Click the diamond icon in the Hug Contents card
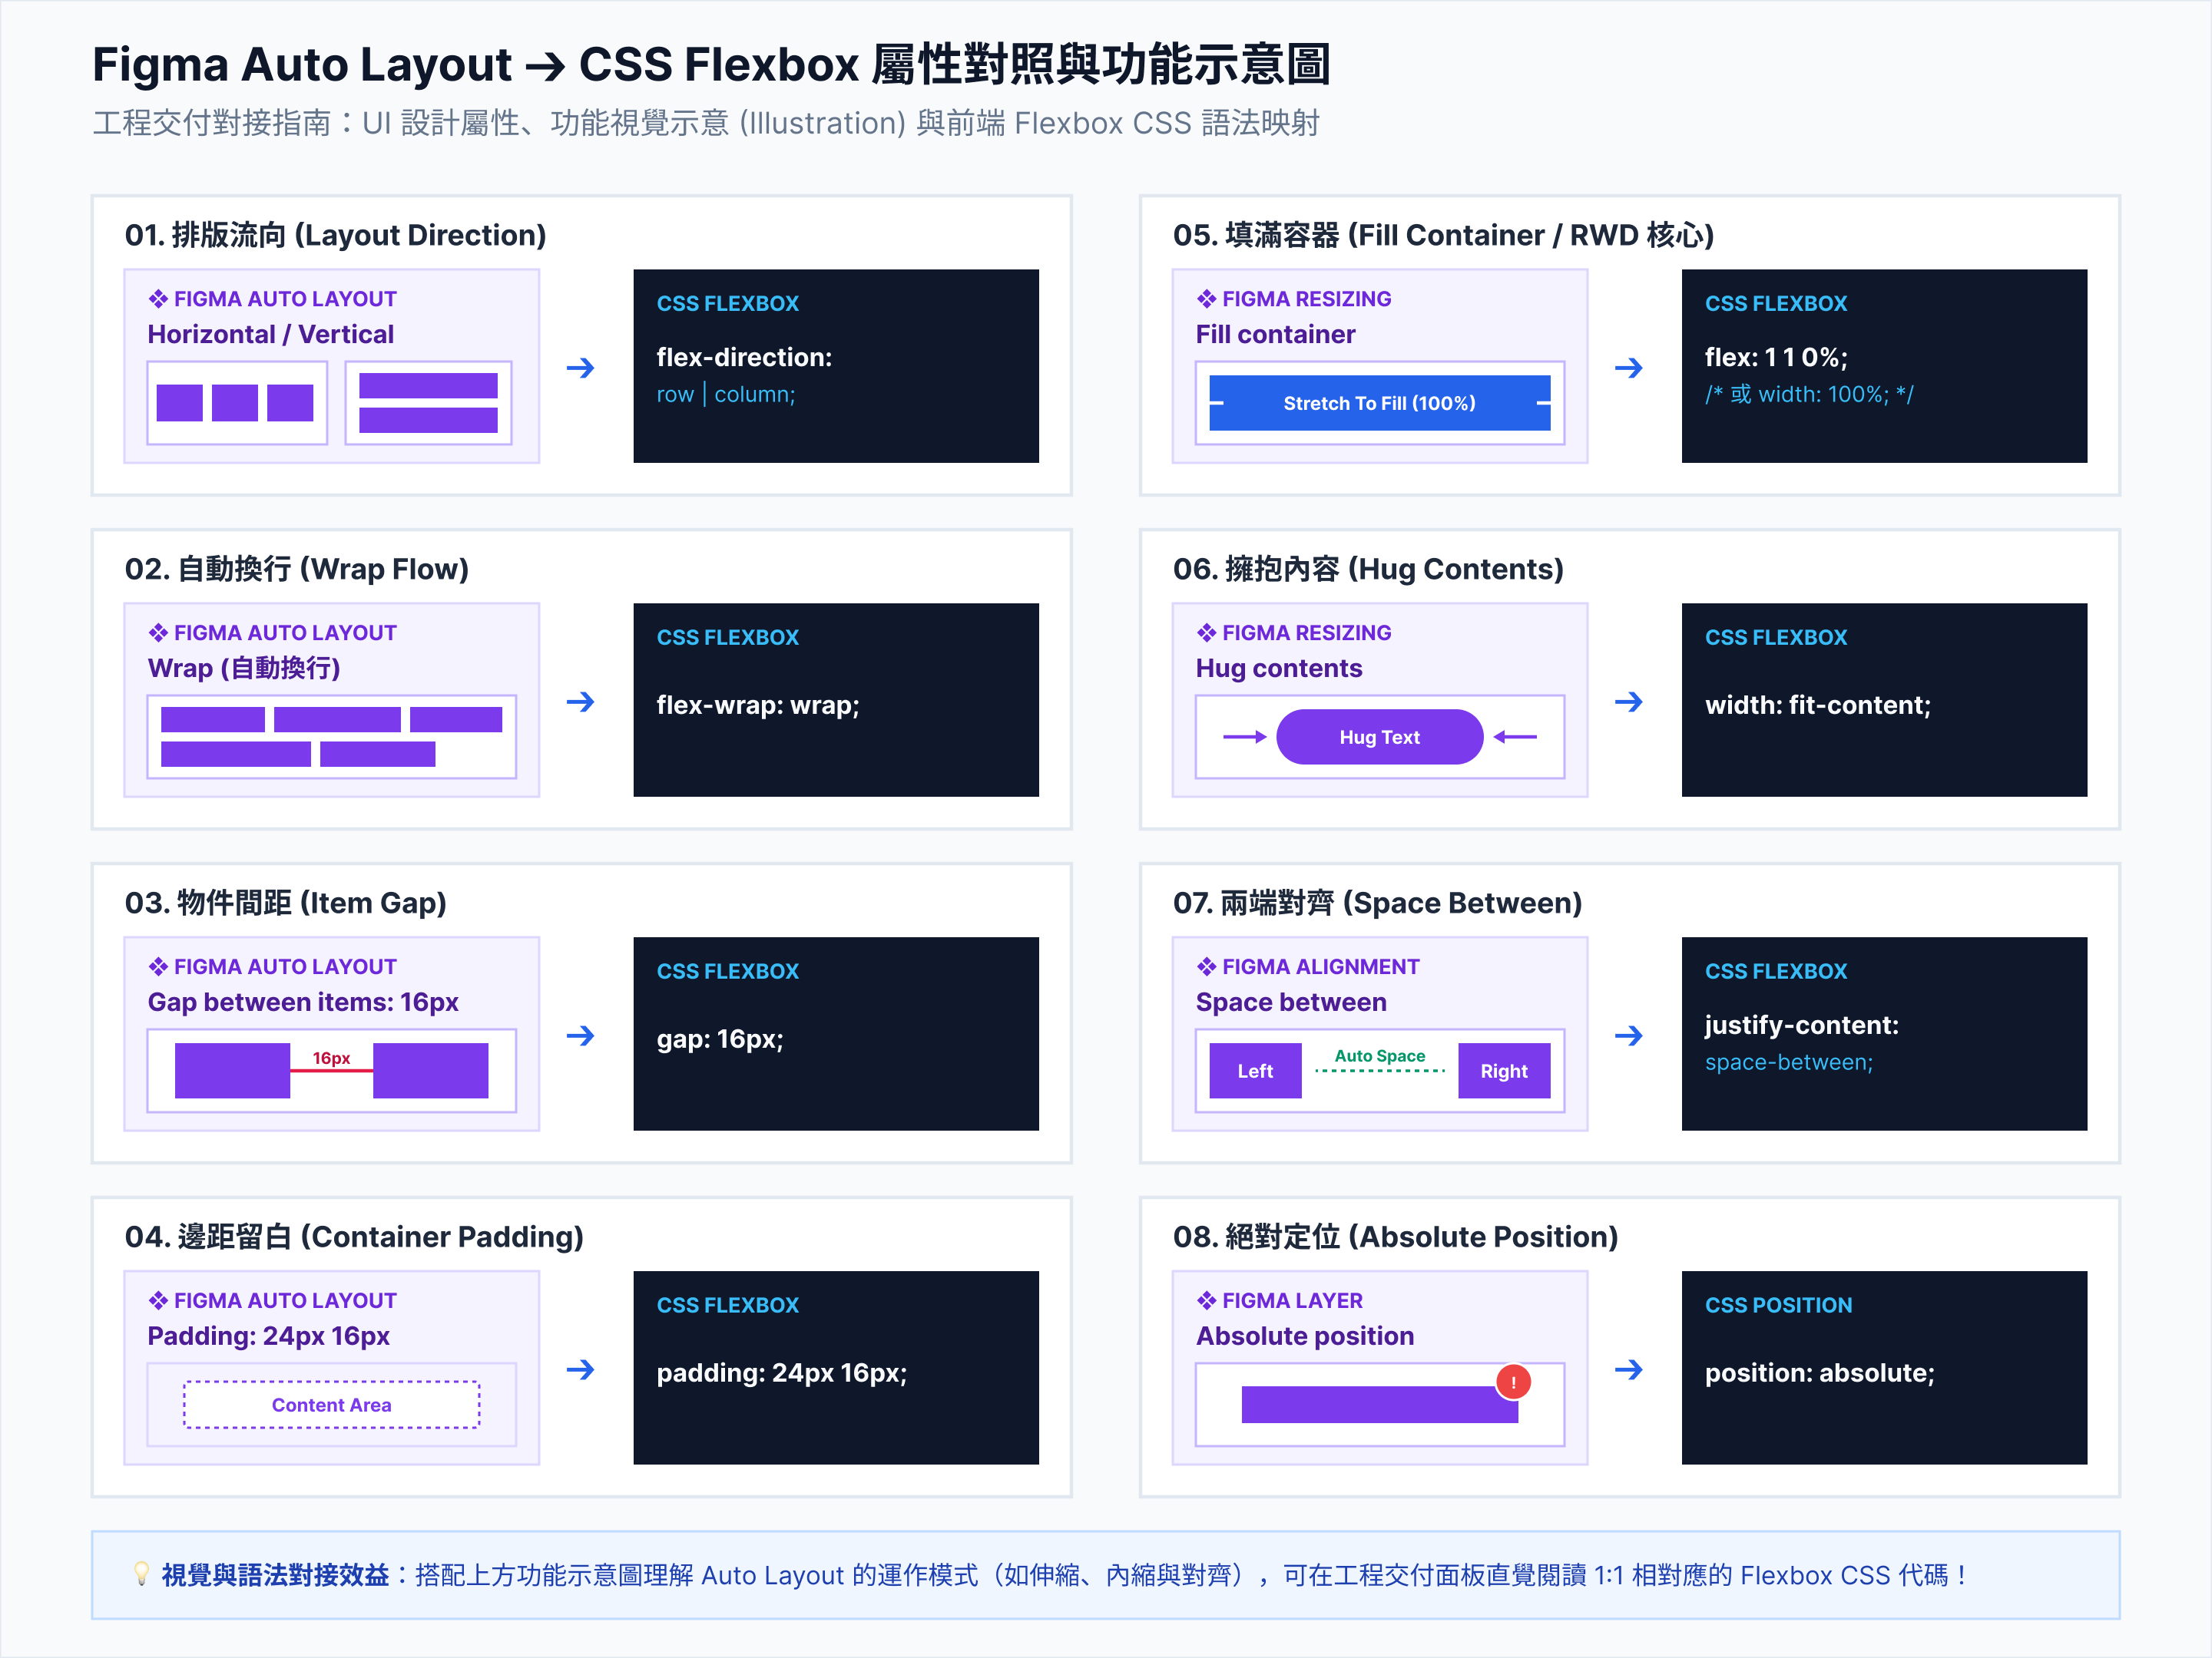The width and height of the screenshot is (2212, 1658). 1206,632
